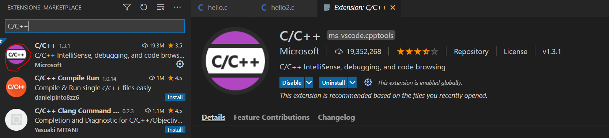Screen dimensions: 609x138
Task: Select the C/C++ Clang Command extension icon
Action: tap(16, 120)
